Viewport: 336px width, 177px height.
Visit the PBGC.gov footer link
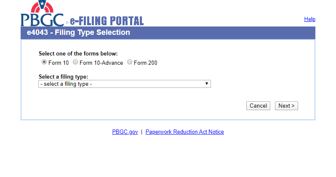point(125,132)
